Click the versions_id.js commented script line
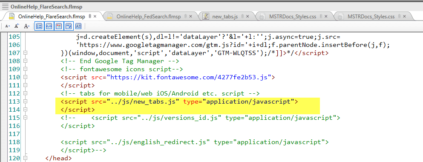Viewport: 423px width, 162px height. (x=201, y=118)
